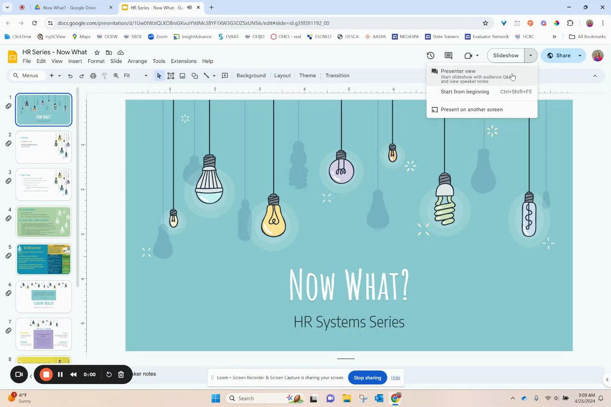Add a comment using toolbar icon
This screenshot has width=611, height=407.
pos(225,75)
